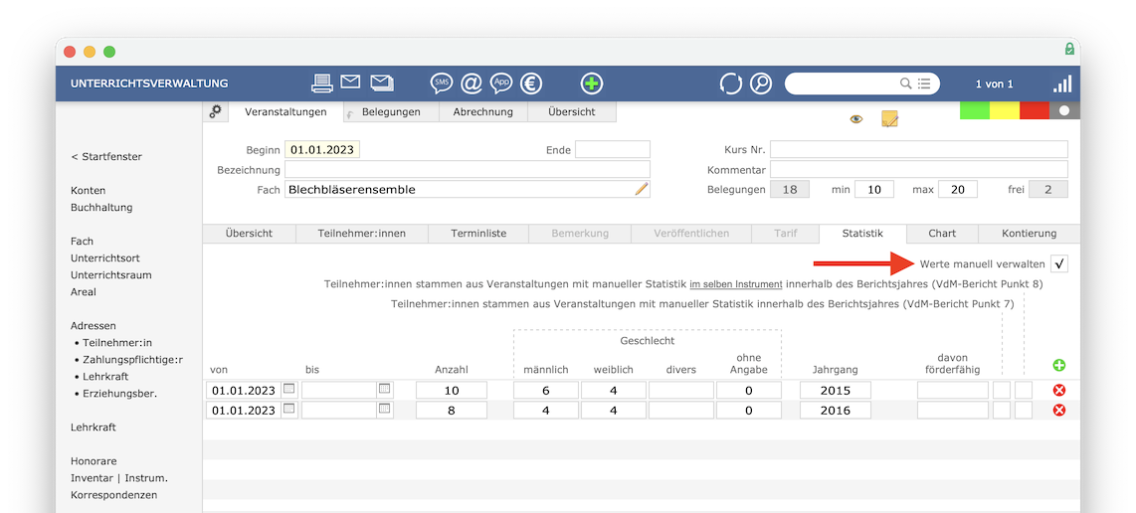The image size is (1136, 513).
Task: Open the list options icon in search field
Action: point(924,84)
